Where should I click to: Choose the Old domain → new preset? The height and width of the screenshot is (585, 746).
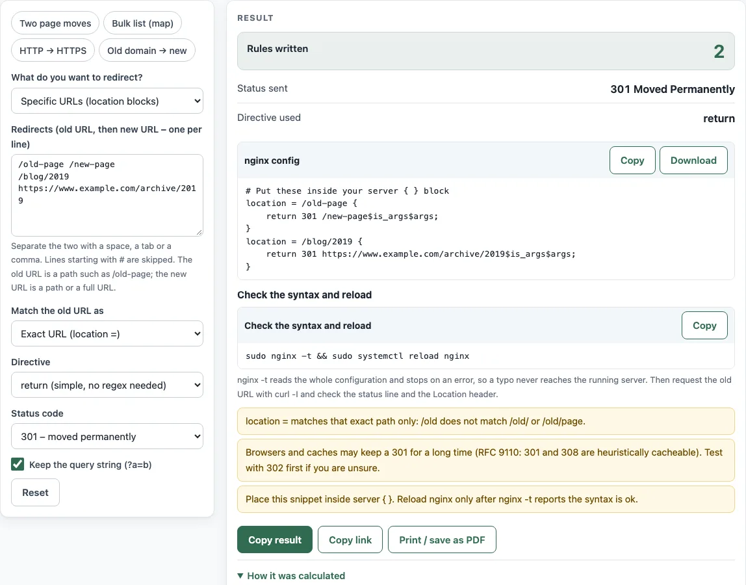click(147, 51)
